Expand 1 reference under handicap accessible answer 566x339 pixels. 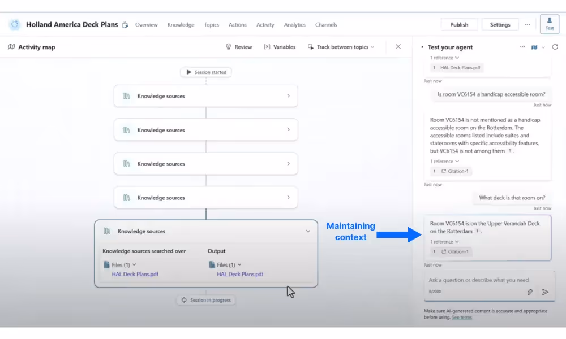[444, 162]
